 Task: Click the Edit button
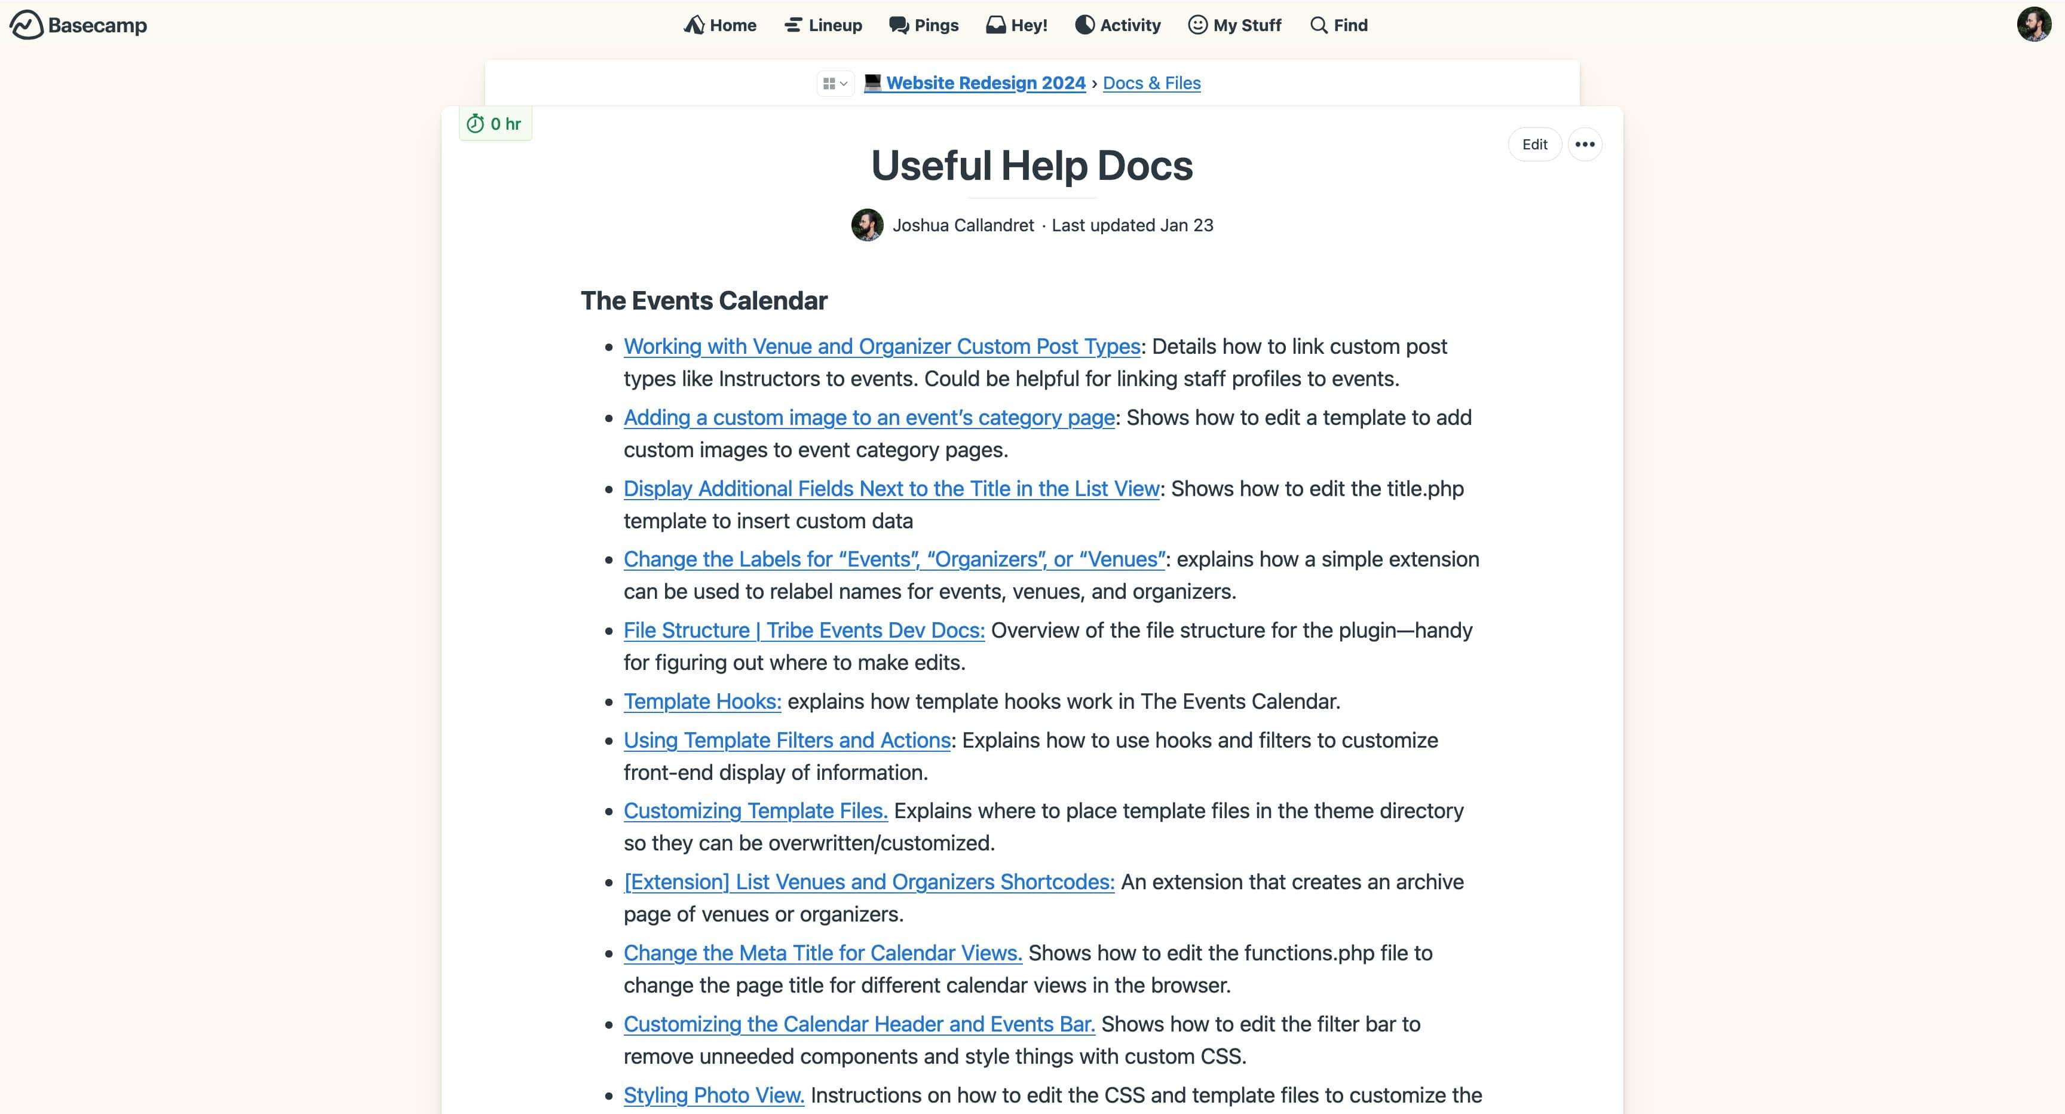pyautogui.click(x=1534, y=145)
